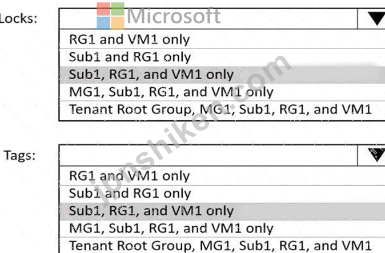Select 'Sub1 and RG1 only' under Tags
Screen dimensions: 385x253
222,194
